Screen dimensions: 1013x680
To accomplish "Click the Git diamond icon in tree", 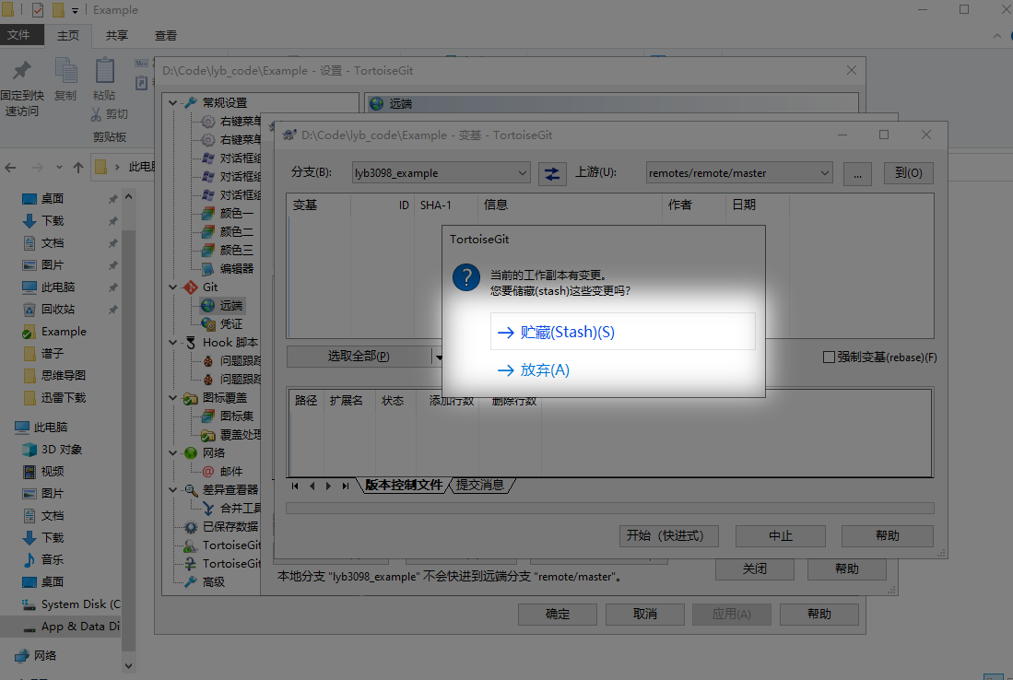I will pyautogui.click(x=191, y=287).
